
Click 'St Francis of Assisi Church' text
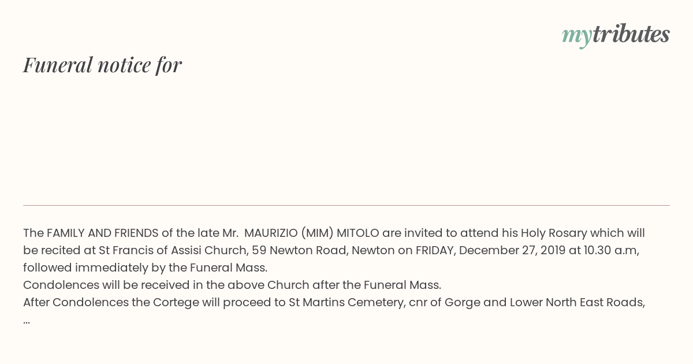[x=174, y=250]
